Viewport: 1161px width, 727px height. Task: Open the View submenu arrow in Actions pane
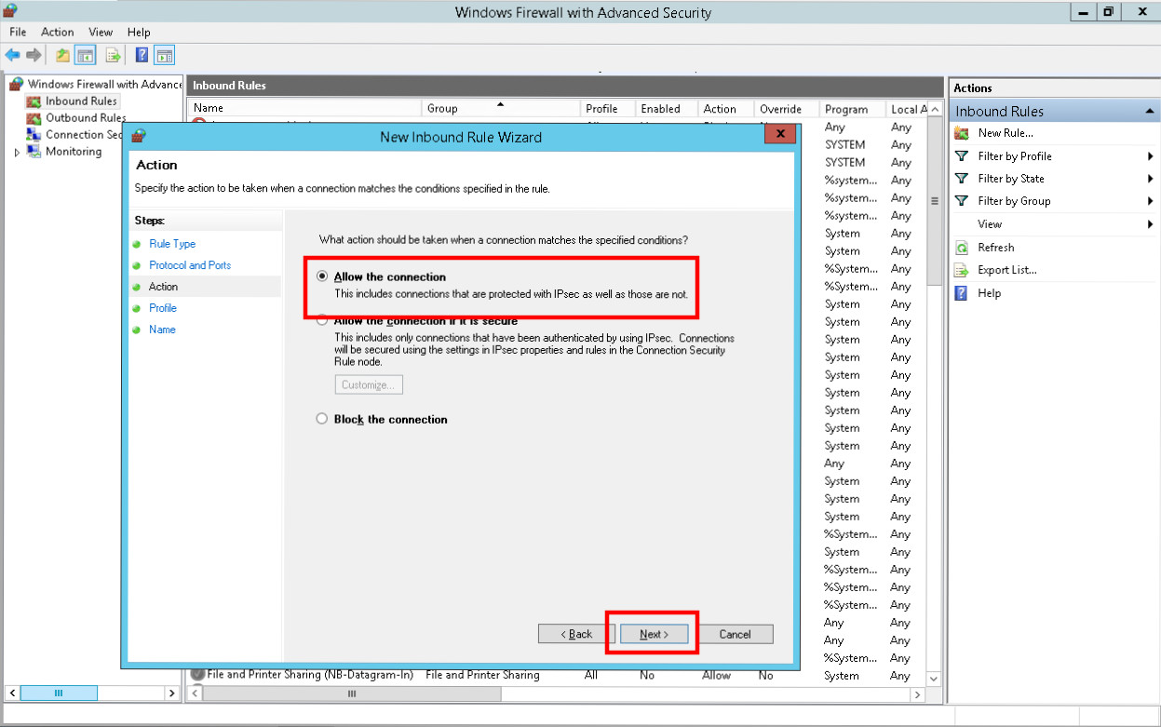tap(1151, 224)
